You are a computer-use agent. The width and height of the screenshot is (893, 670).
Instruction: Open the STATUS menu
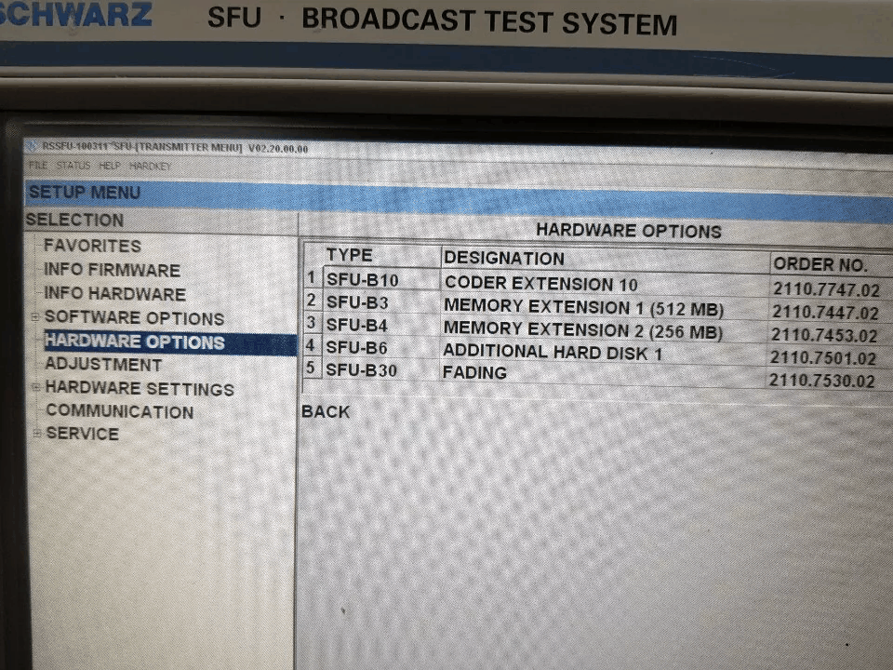coord(73,166)
